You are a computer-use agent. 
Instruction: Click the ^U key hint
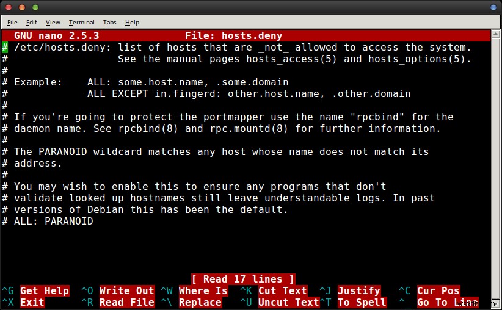coord(246,302)
